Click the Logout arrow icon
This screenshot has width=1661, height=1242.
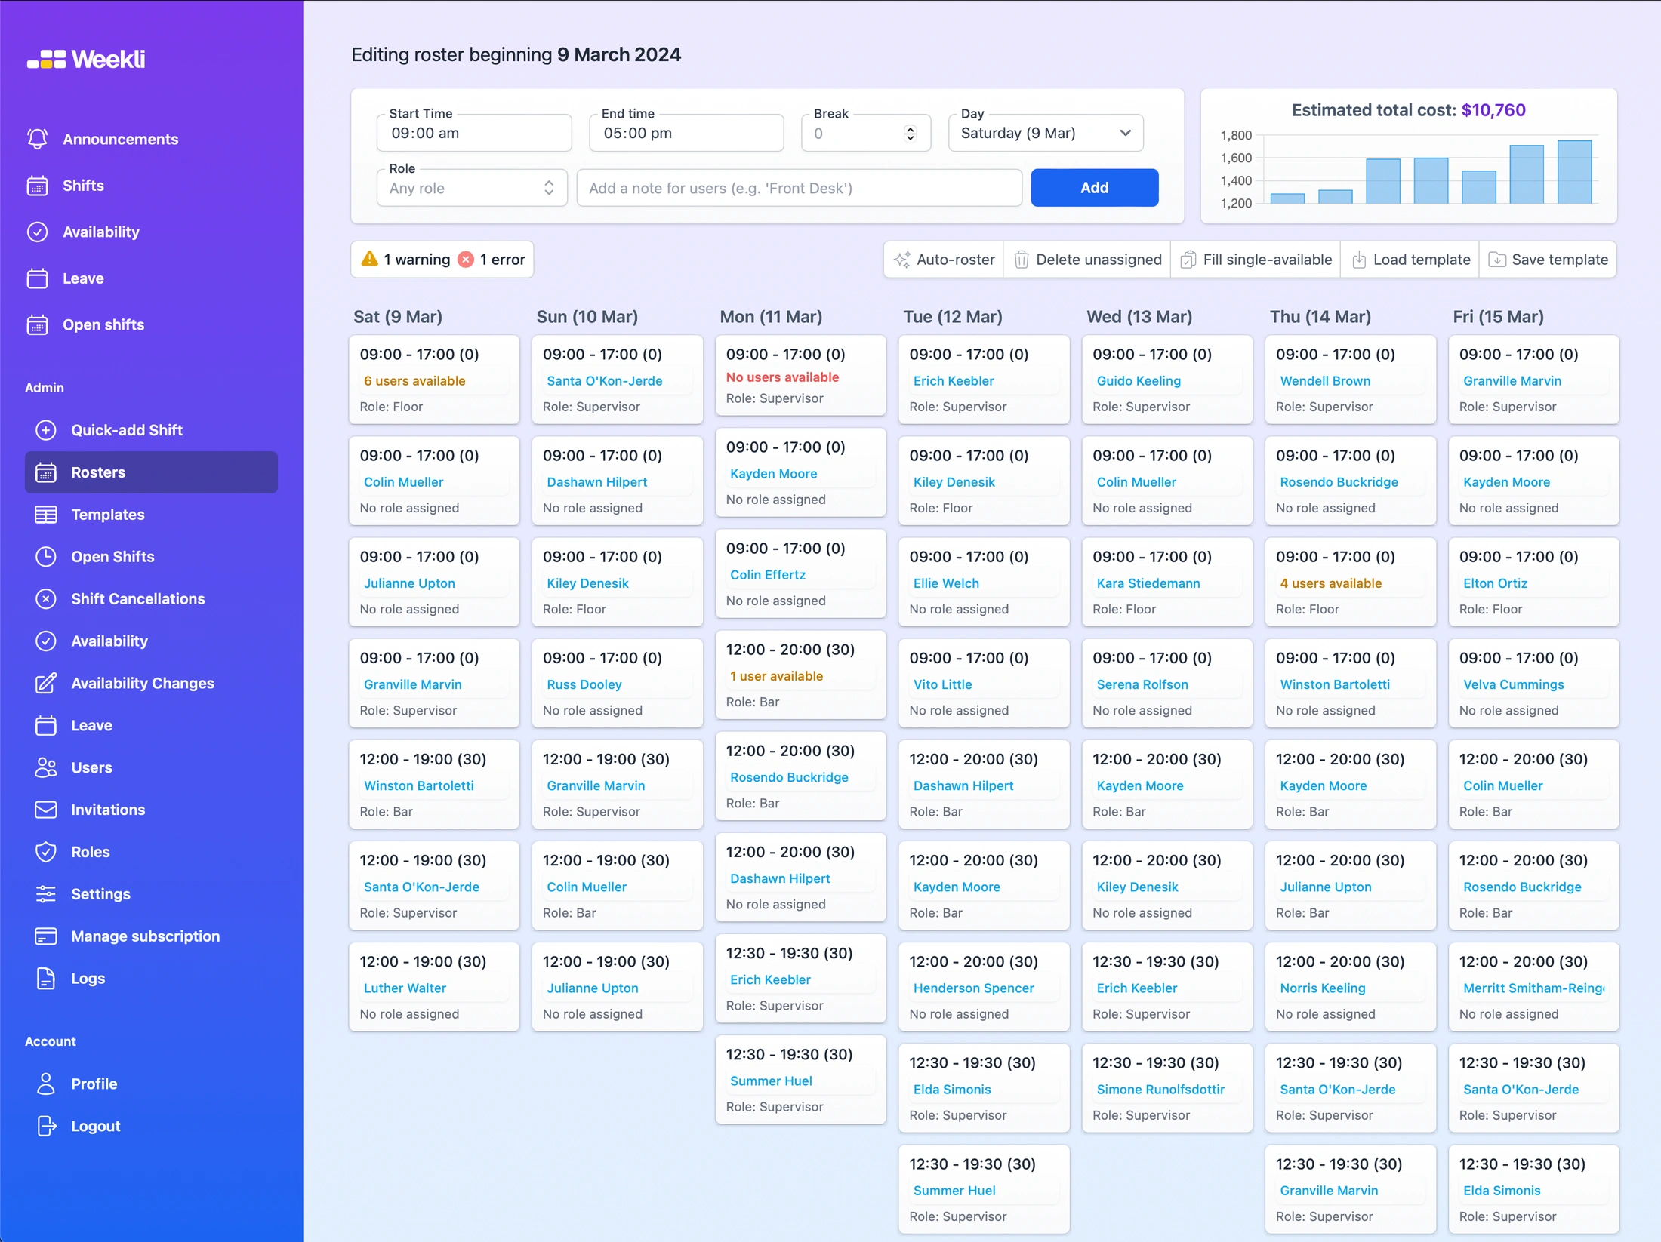45,1127
